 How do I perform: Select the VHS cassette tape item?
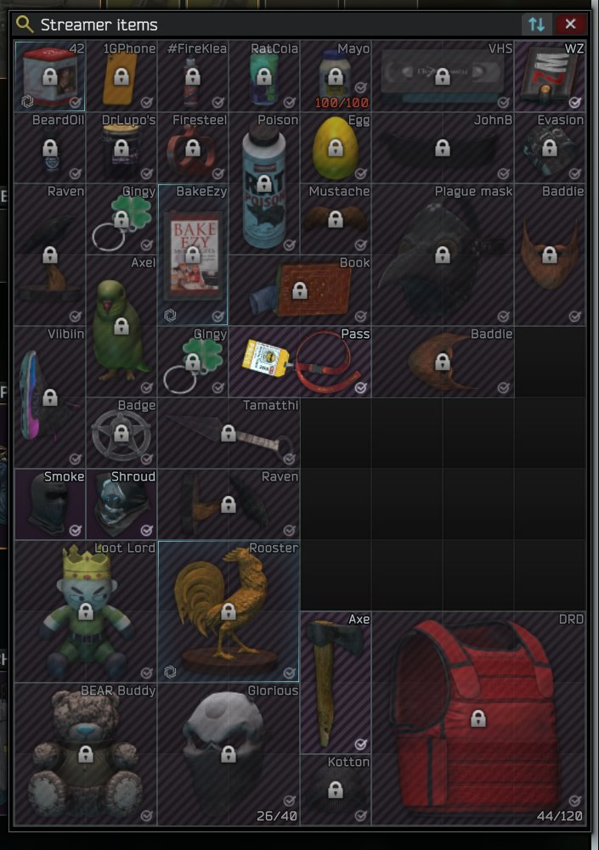[x=443, y=76]
